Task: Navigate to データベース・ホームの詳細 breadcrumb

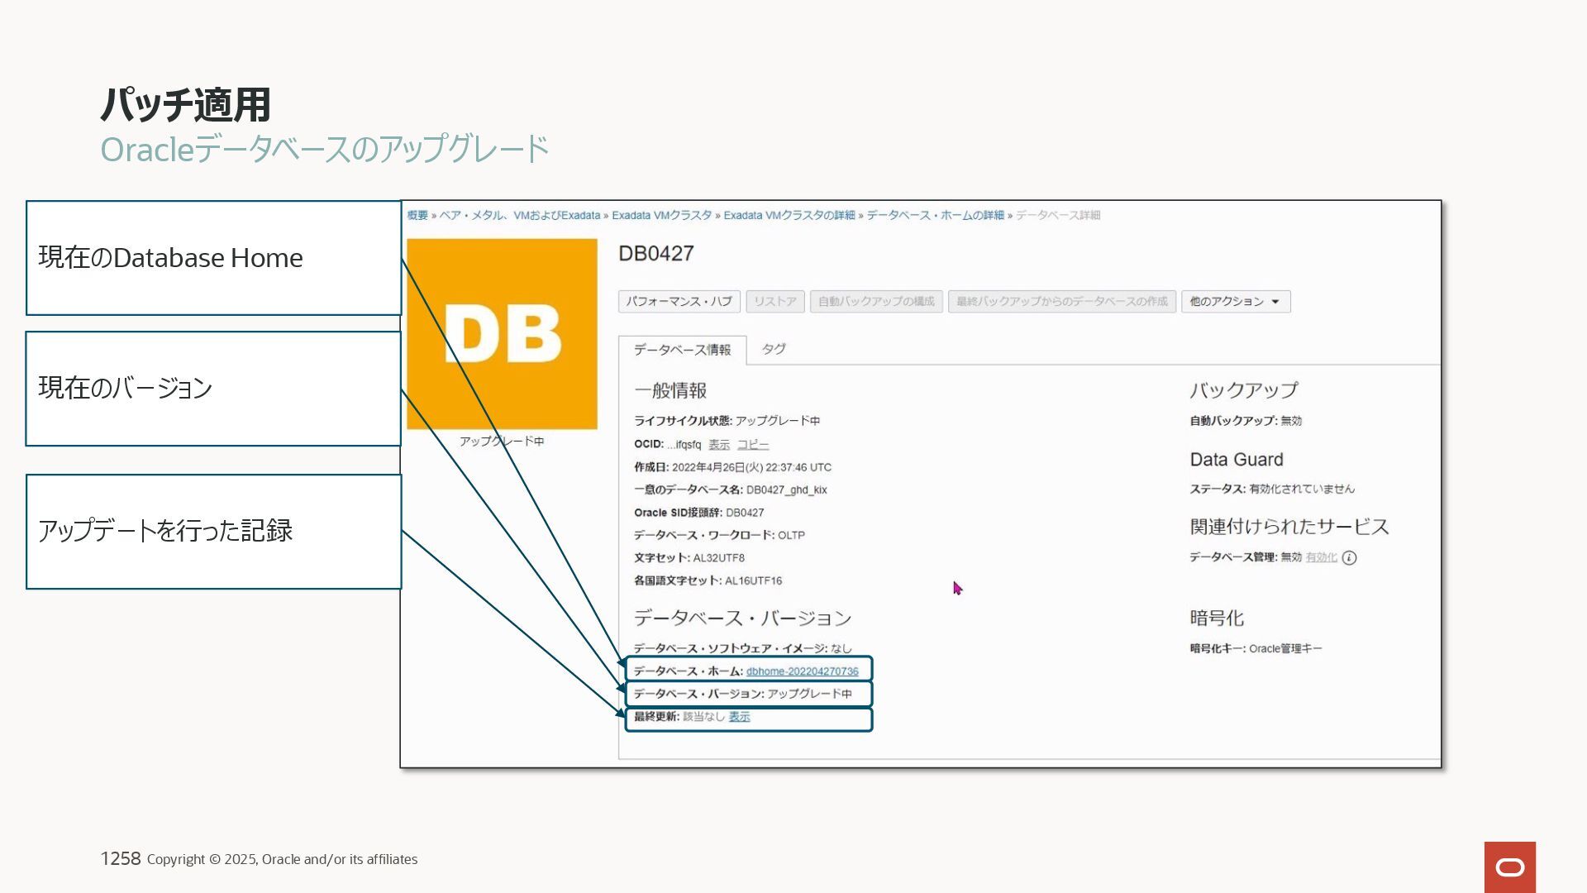Action: click(935, 216)
